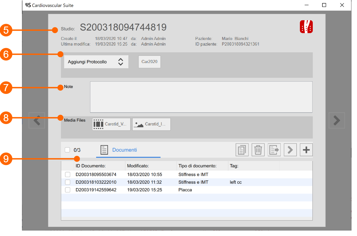Click the open document chevron icon
Screen dimensions: 357x236
click(290, 150)
